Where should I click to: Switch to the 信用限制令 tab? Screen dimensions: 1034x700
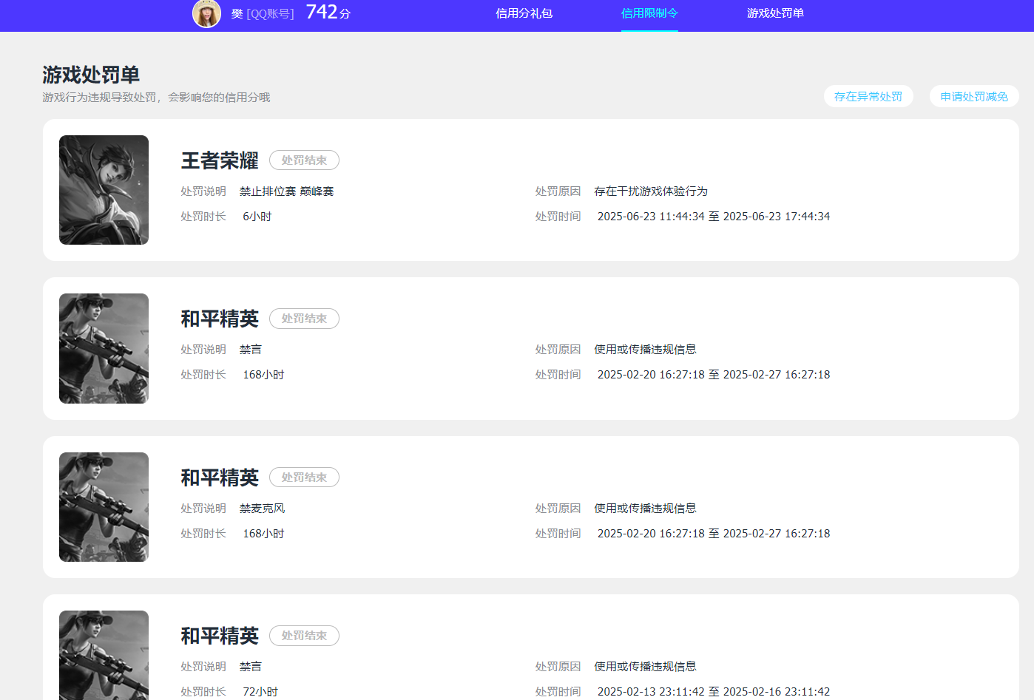[x=649, y=13]
